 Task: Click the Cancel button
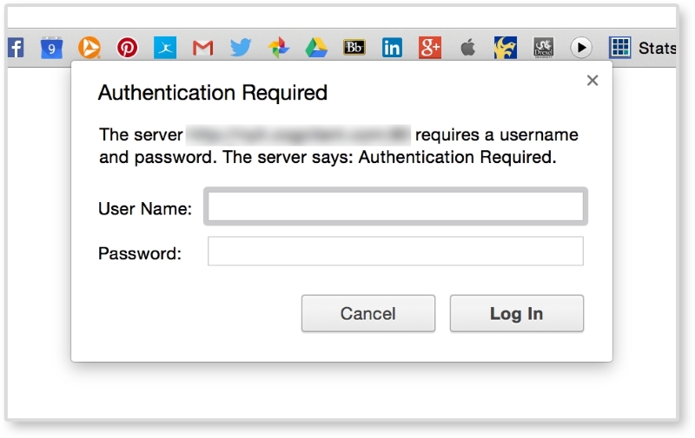point(368,313)
